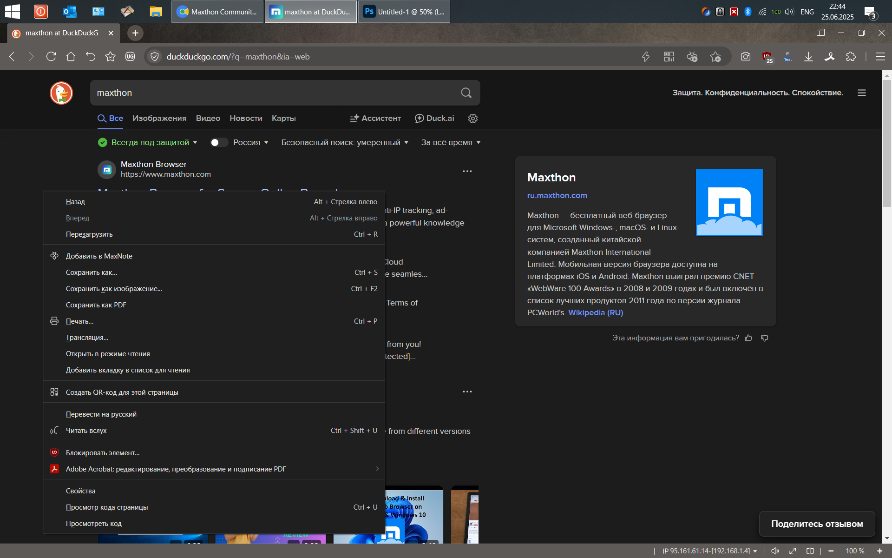Screen dimensions: 892x558
Task: Choose Перезагрузить from the context menu
Action: coord(214,234)
